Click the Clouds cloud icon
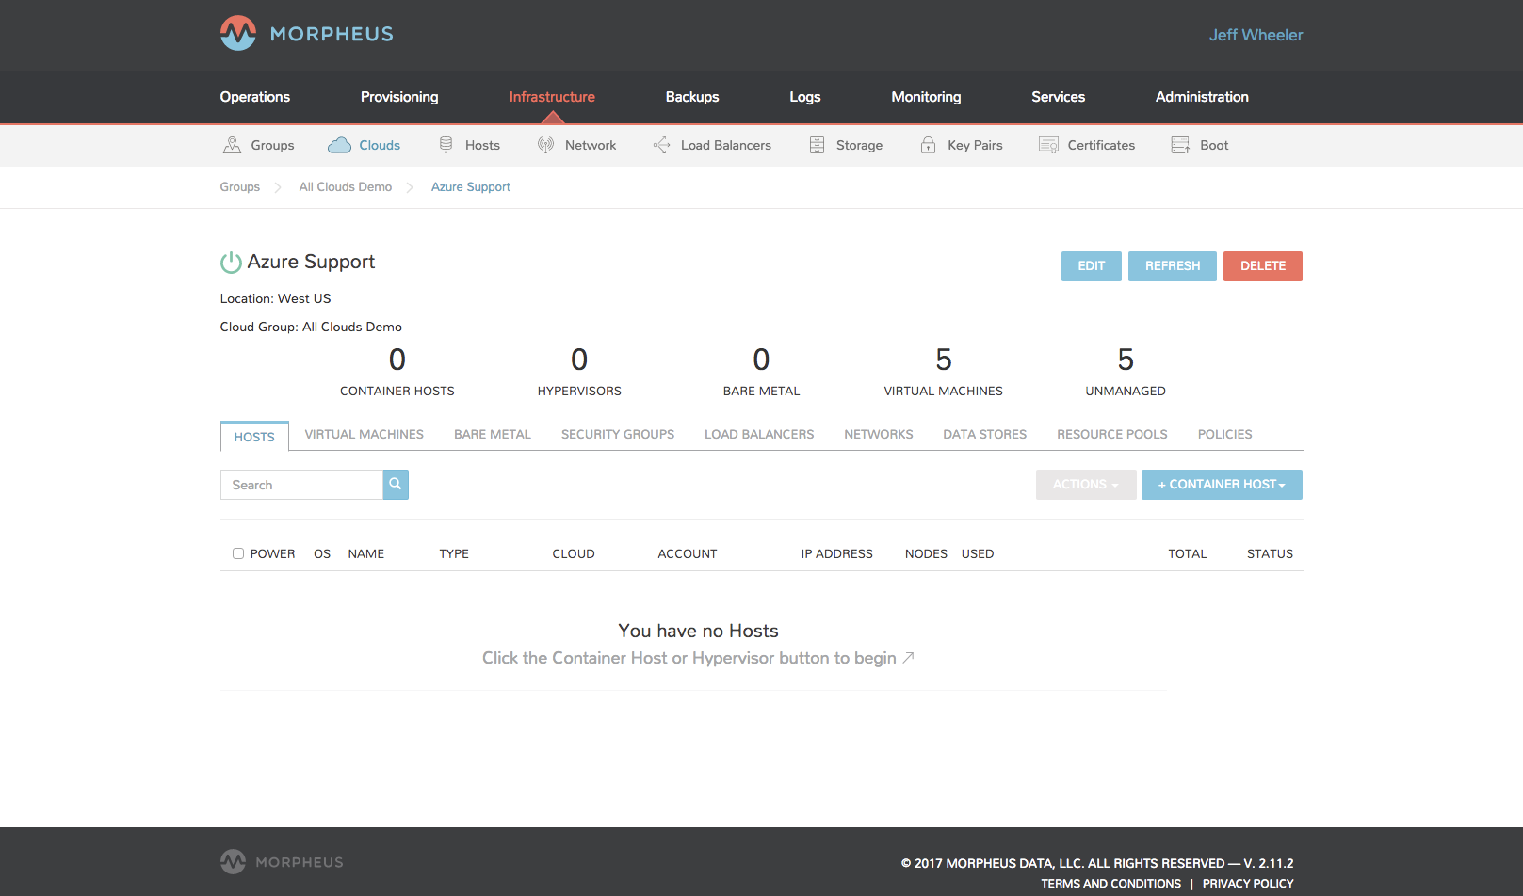 [x=339, y=145]
